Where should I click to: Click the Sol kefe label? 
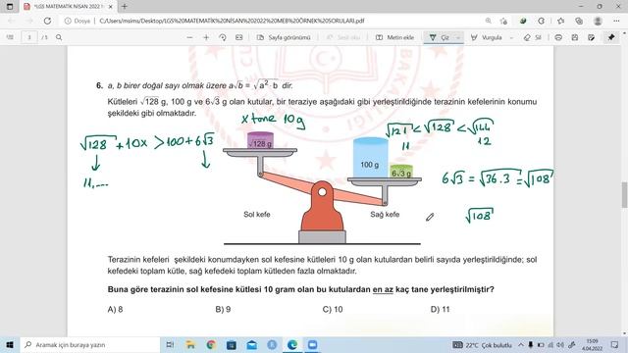pyautogui.click(x=257, y=214)
